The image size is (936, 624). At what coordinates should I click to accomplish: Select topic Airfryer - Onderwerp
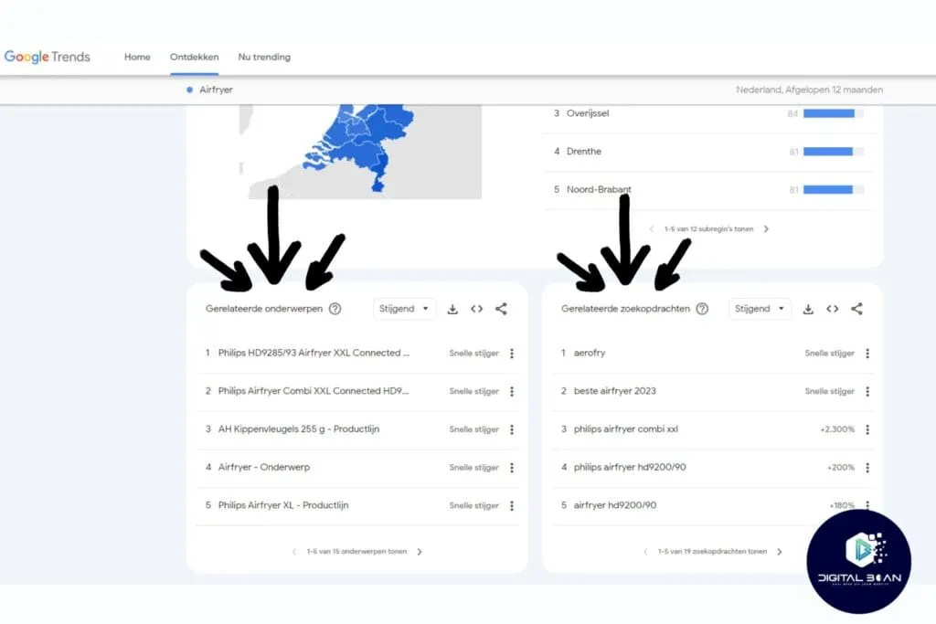264,467
